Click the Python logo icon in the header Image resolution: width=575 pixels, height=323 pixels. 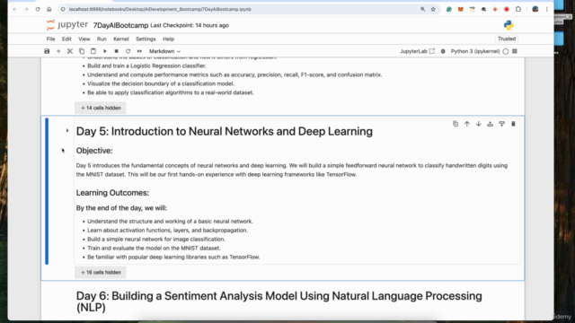[509, 25]
